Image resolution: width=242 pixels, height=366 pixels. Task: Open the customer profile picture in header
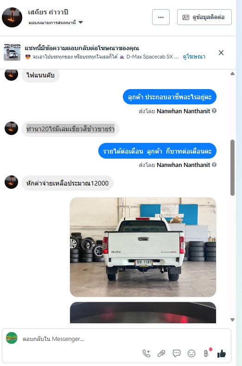pos(12,17)
